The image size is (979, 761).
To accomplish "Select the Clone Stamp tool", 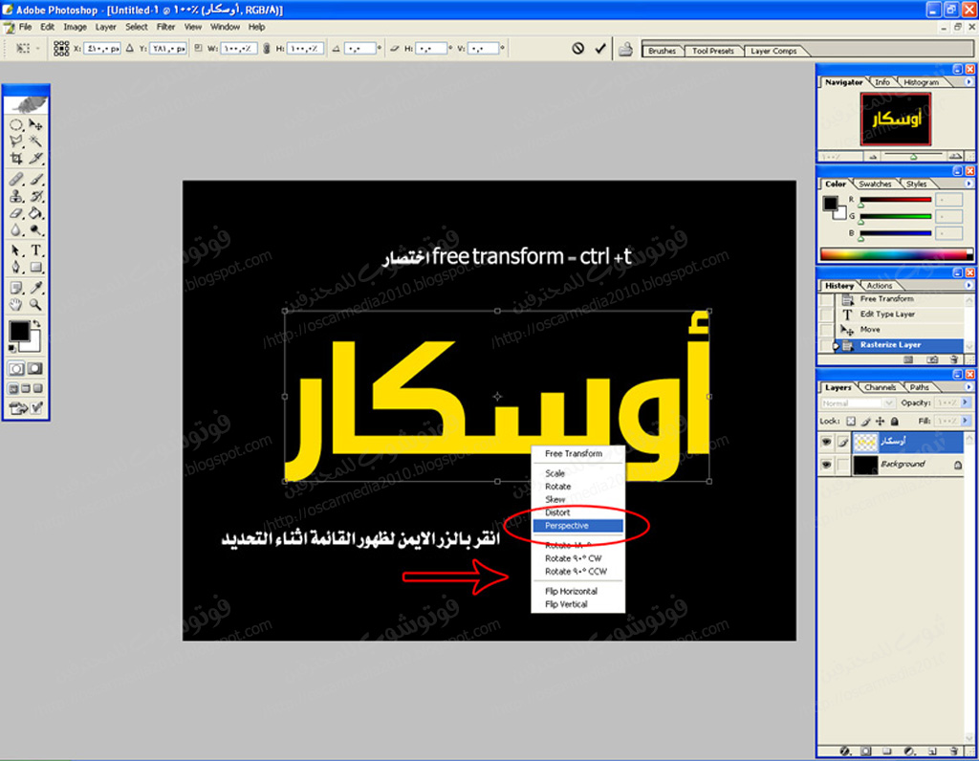I will point(16,196).
